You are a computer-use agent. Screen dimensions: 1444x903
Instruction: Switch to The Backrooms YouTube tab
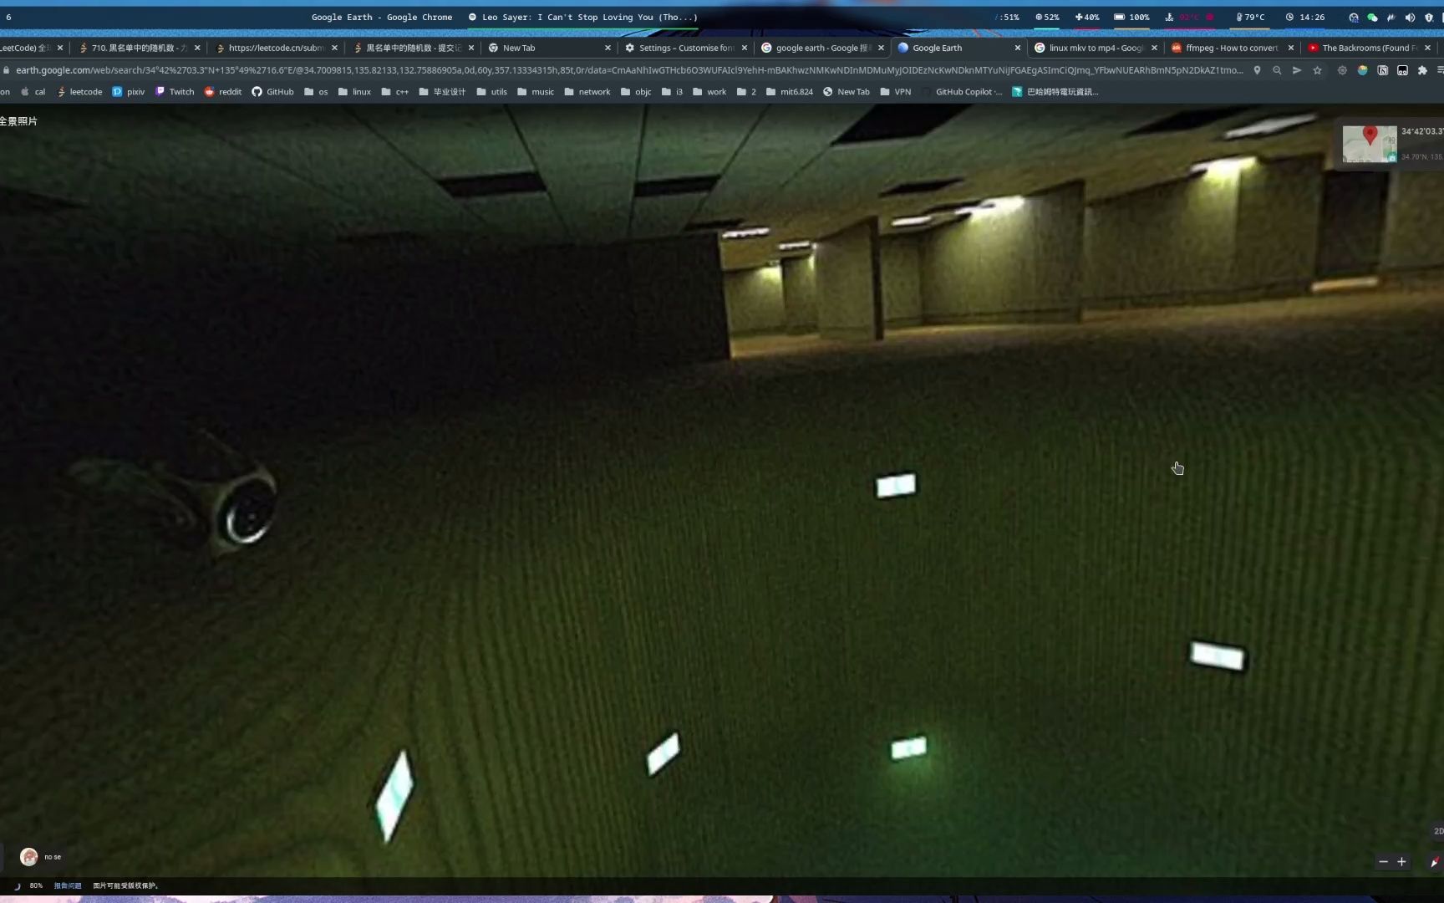[1370, 48]
